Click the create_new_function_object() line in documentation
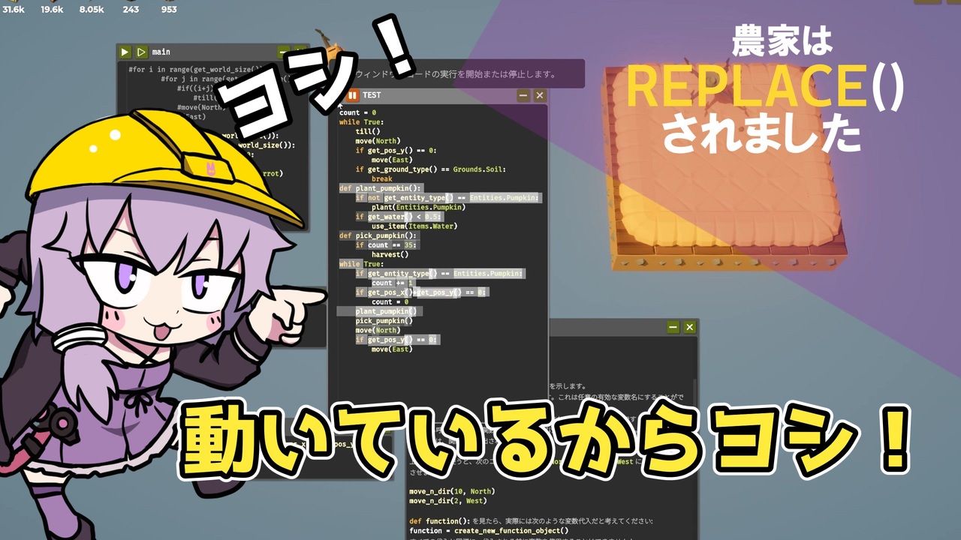 [x=489, y=530]
